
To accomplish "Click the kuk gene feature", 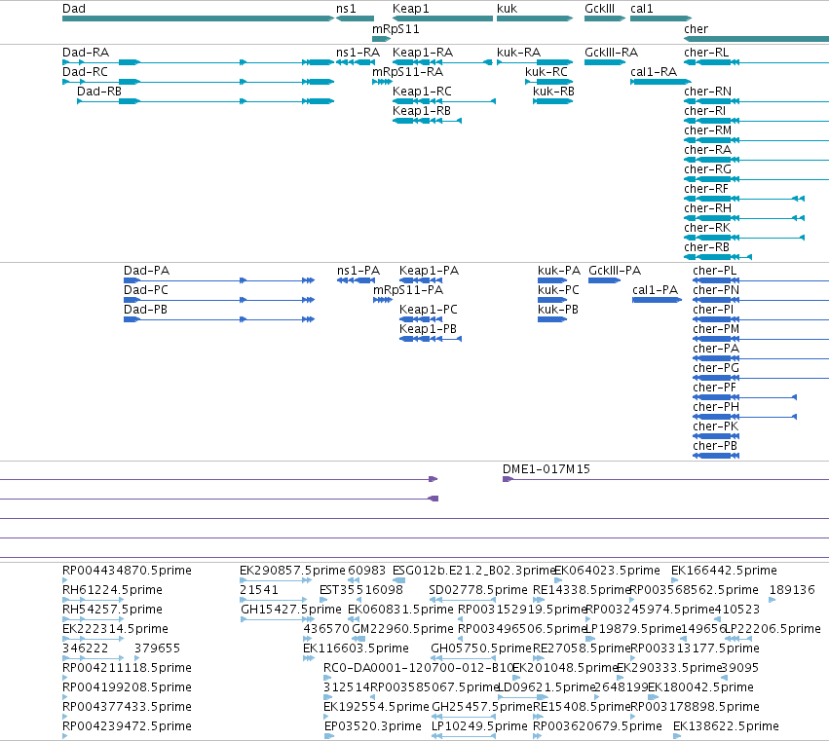I will (535, 19).
